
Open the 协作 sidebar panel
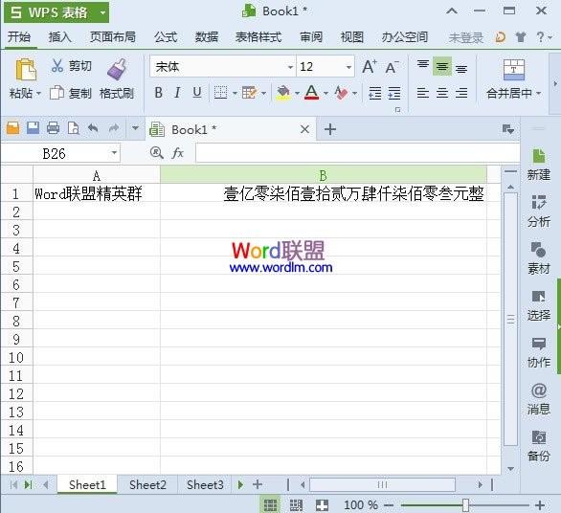(538, 352)
